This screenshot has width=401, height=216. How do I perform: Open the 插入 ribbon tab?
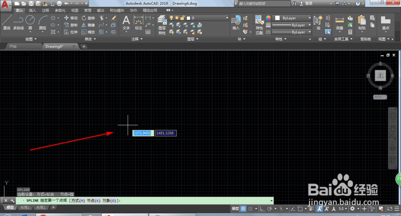[32, 10]
